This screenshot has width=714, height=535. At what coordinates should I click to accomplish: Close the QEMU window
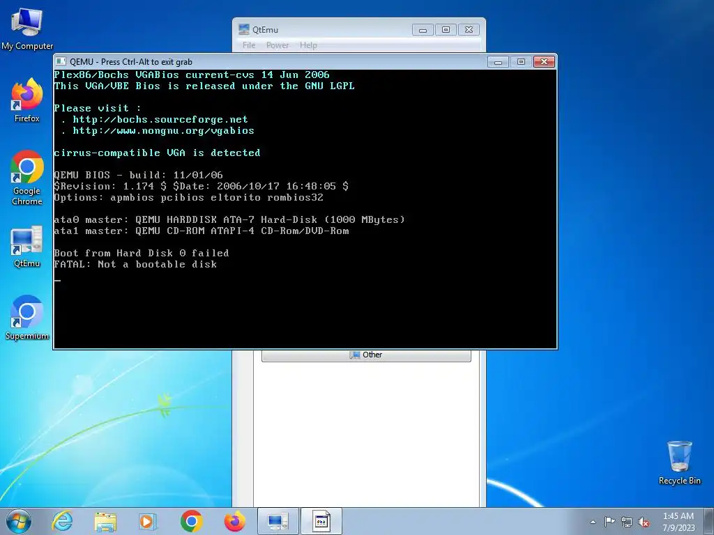pos(544,62)
